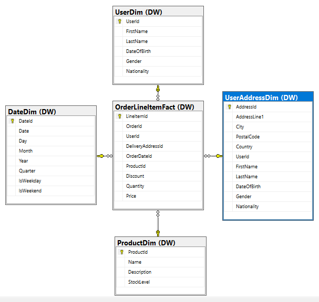Select the Nationality column in UserDim
Image resolution: width=319 pixels, height=302 pixels.
pos(158,71)
